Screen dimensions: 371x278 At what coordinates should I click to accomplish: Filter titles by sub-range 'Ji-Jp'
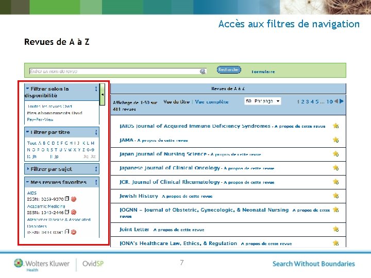click(55, 157)
